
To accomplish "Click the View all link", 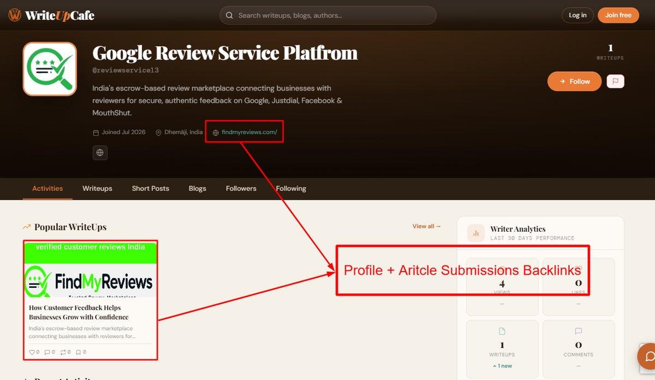I will pos(426,226).
